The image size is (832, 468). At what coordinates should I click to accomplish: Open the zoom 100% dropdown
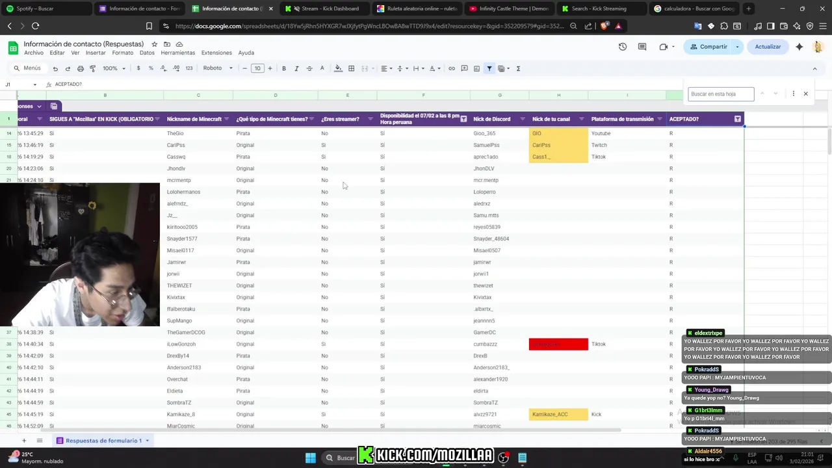(x=113, y=68)
